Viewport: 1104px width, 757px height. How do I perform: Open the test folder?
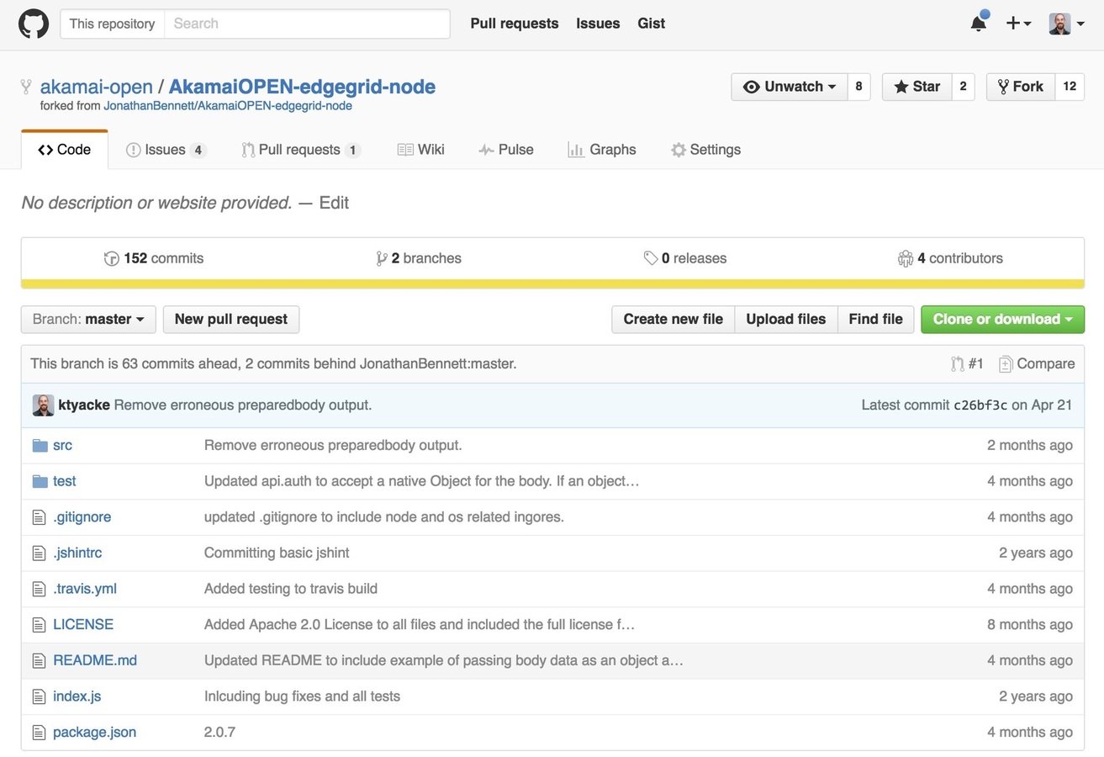pos(65,481)
